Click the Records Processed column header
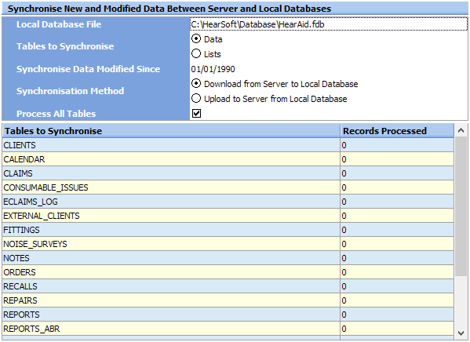470x342 pixels. click(397, 131)
